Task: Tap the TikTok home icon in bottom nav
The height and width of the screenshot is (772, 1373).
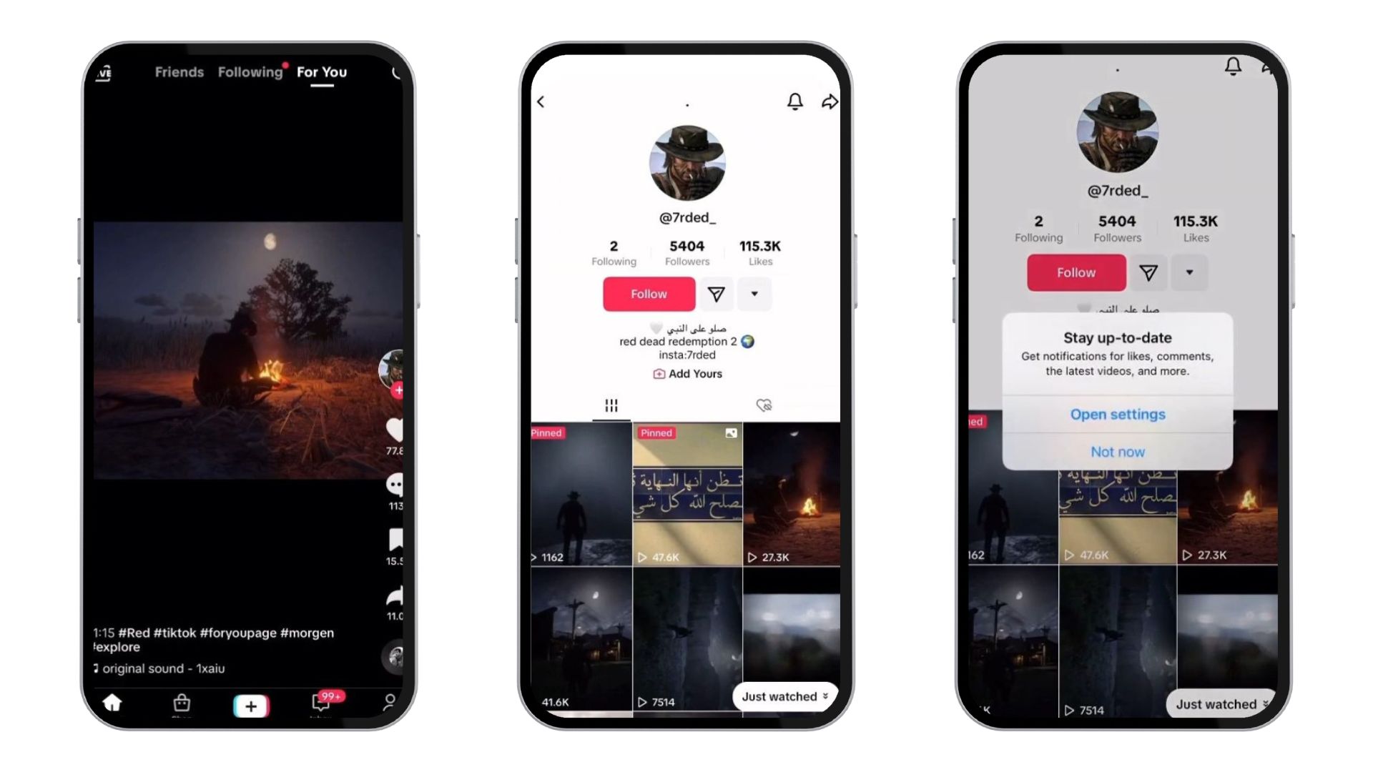Action: 112,704
